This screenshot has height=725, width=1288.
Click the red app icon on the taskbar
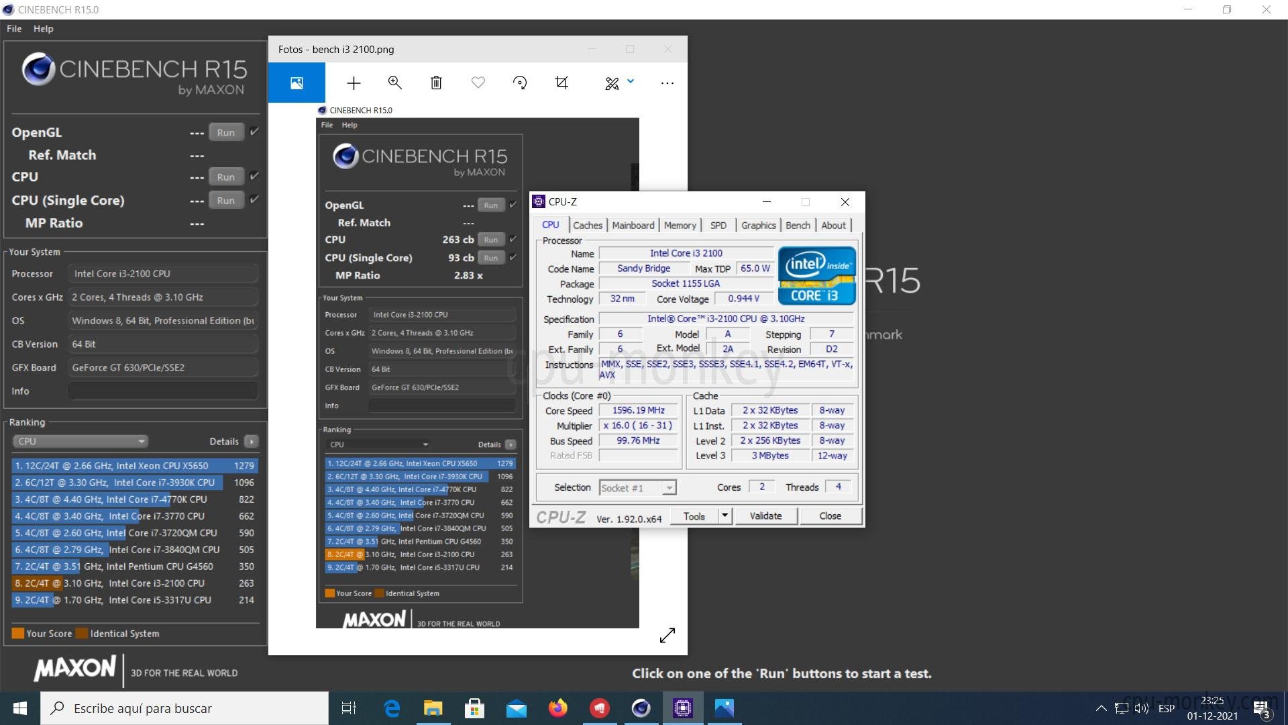600,708
